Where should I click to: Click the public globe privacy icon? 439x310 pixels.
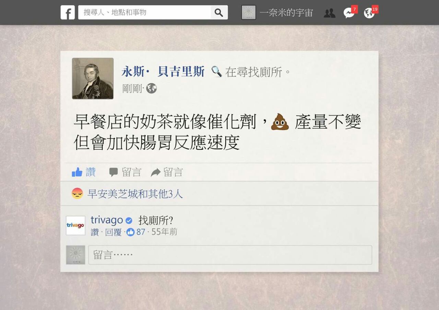[x=151, y=88]
